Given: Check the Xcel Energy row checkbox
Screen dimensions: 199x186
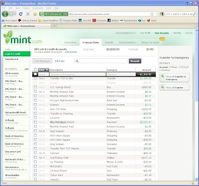Looking at the screenshot, I should tap(35, 157).
